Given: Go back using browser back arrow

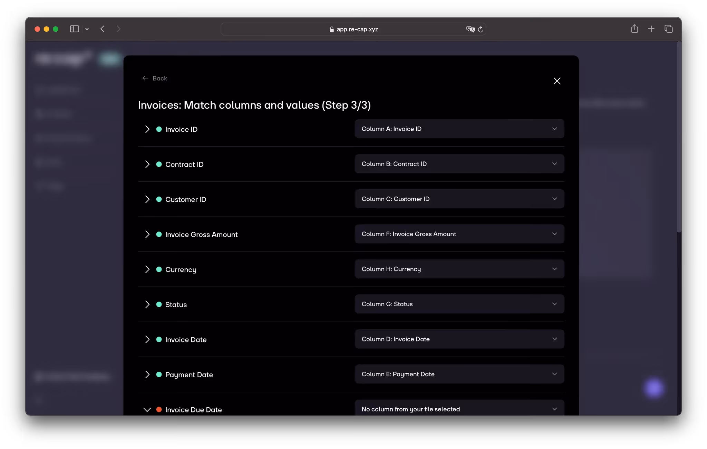Looking at the screenshot, I should click(103, 29).
